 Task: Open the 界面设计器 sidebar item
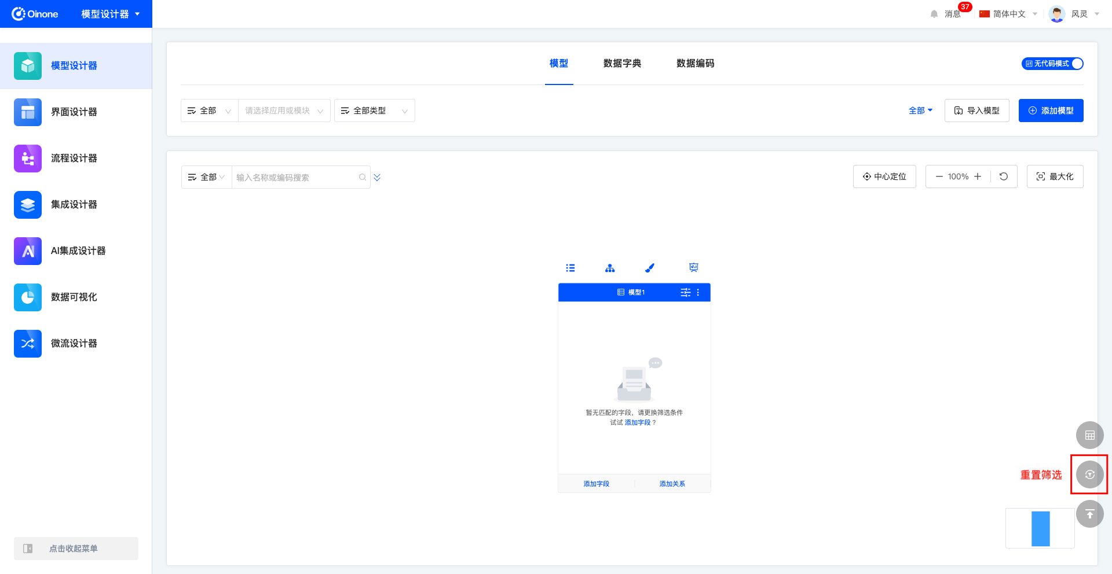point(76,112)
